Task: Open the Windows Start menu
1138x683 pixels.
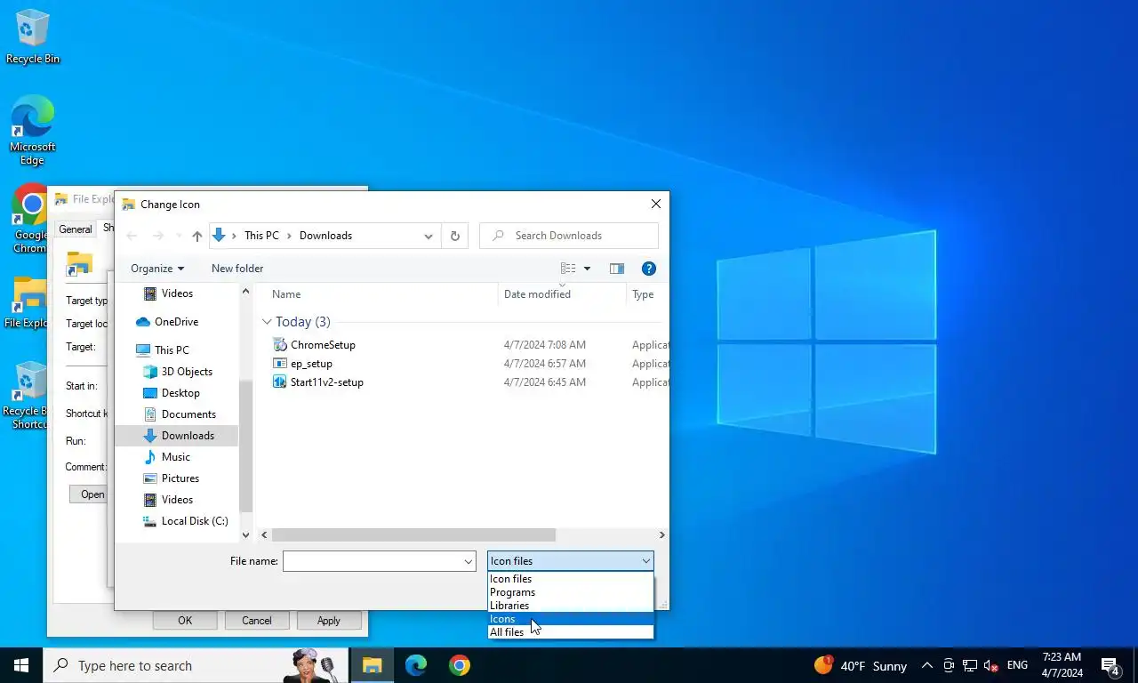Action: pos(21,665)
